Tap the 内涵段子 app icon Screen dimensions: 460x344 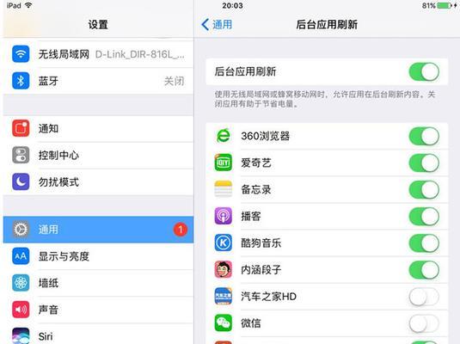[224, 269]
